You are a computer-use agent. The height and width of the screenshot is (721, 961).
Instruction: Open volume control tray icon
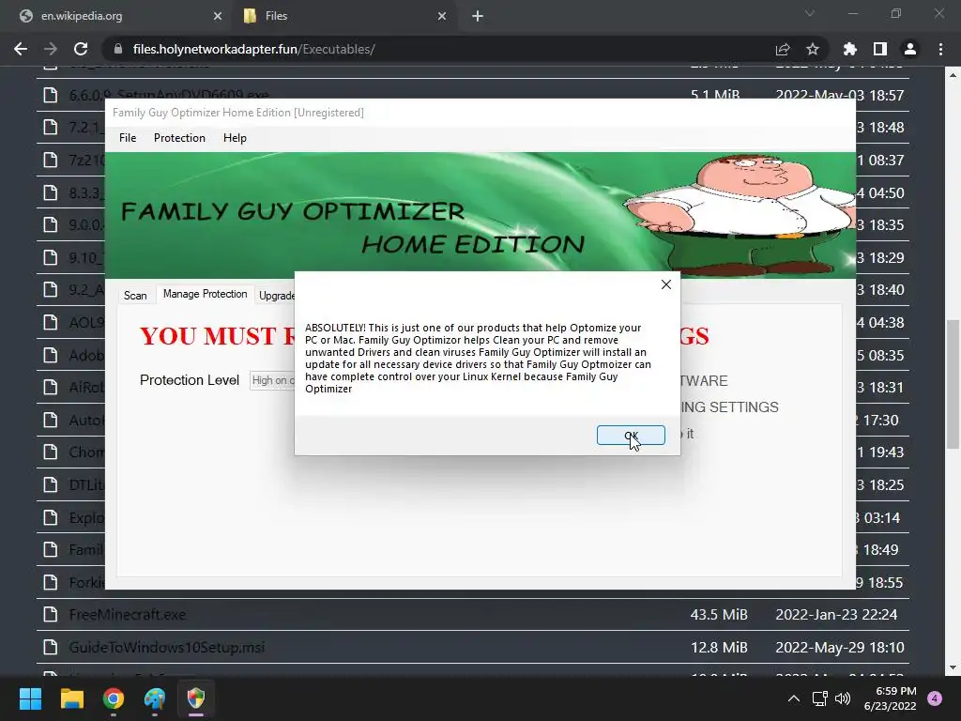(843, 698)
